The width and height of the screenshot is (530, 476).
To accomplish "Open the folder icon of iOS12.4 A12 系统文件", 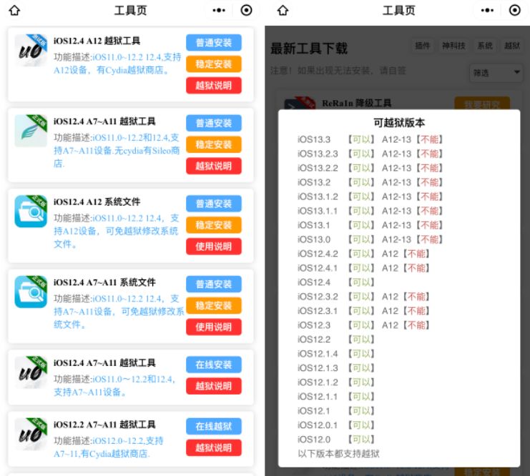I will [x=31, y=211].
